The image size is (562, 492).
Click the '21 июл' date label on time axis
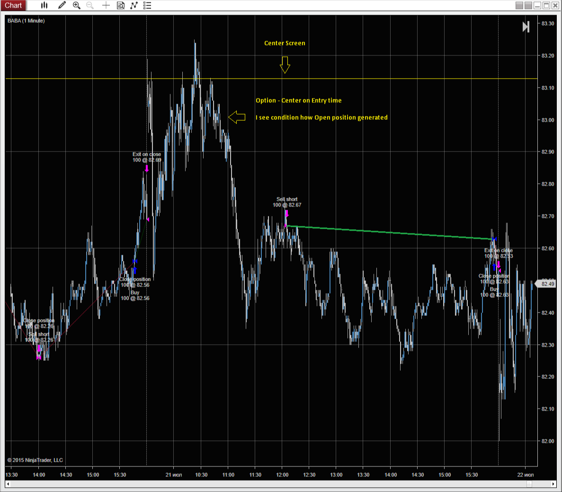pyautogui.click(x=173, y=475)
